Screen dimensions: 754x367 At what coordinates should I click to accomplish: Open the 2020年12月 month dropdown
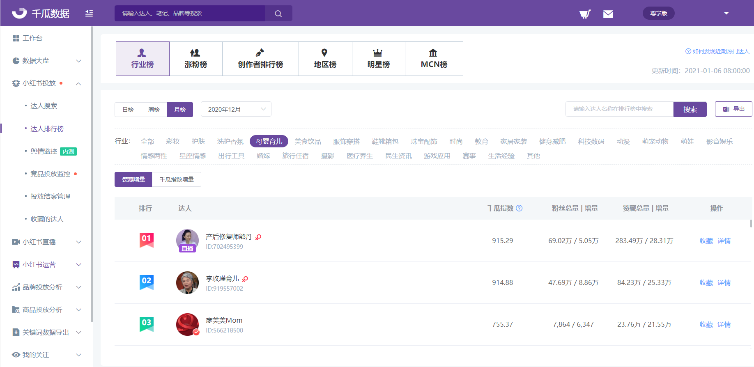coord(236,109)
